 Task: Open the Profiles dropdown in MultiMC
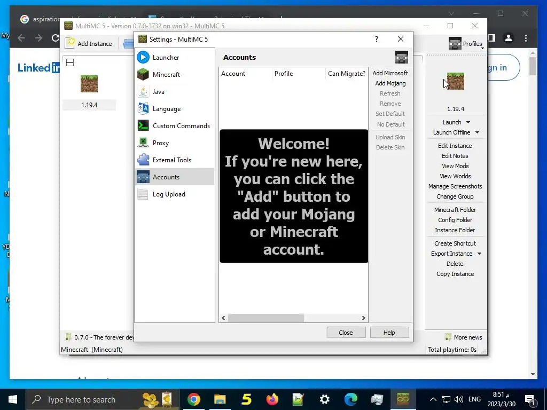click(466, 44)
